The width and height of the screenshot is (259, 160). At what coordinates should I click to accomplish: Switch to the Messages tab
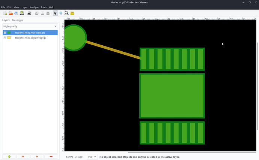(18, 20)
